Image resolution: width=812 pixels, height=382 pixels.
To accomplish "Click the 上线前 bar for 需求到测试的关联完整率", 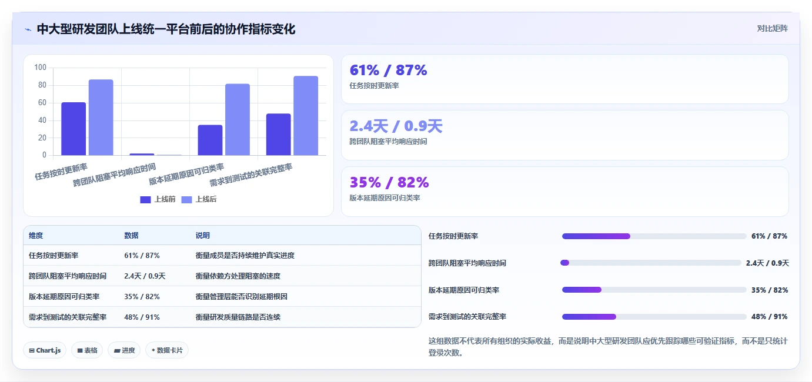I will (x=278, y=135).
